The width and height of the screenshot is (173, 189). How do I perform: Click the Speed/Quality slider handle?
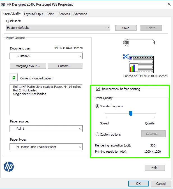click(x=131, y=114)
